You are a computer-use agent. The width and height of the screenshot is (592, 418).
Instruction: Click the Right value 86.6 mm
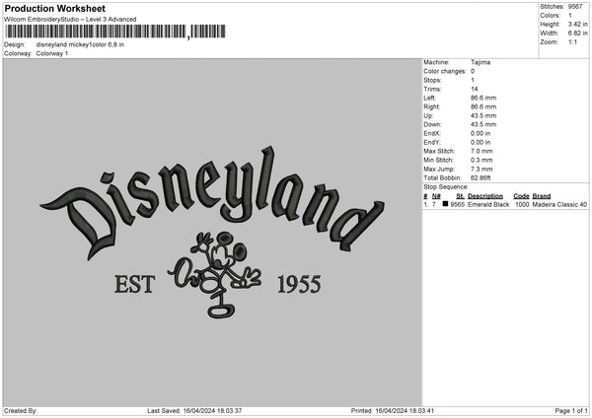point(483,106)
